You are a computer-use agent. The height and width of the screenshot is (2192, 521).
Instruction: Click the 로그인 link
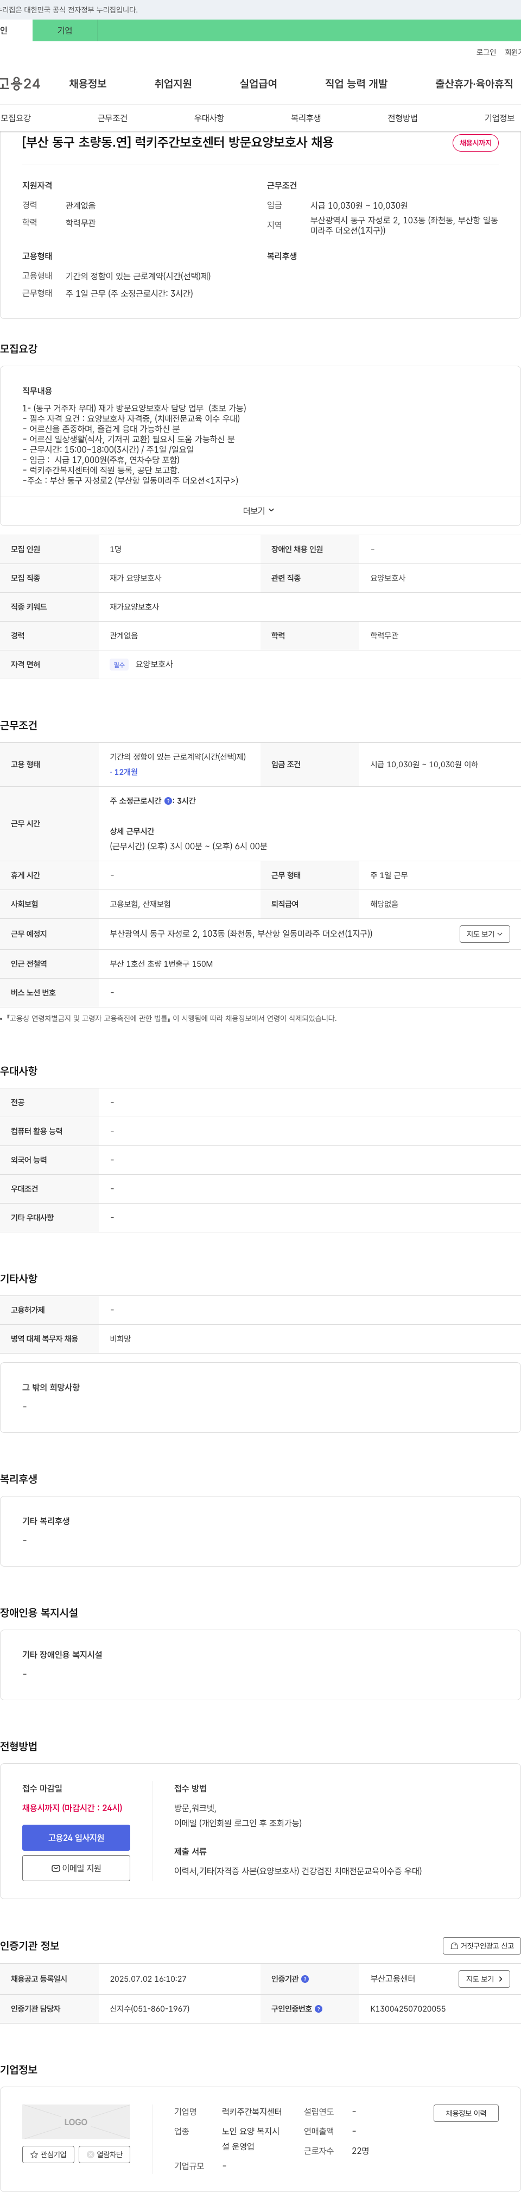486,52
